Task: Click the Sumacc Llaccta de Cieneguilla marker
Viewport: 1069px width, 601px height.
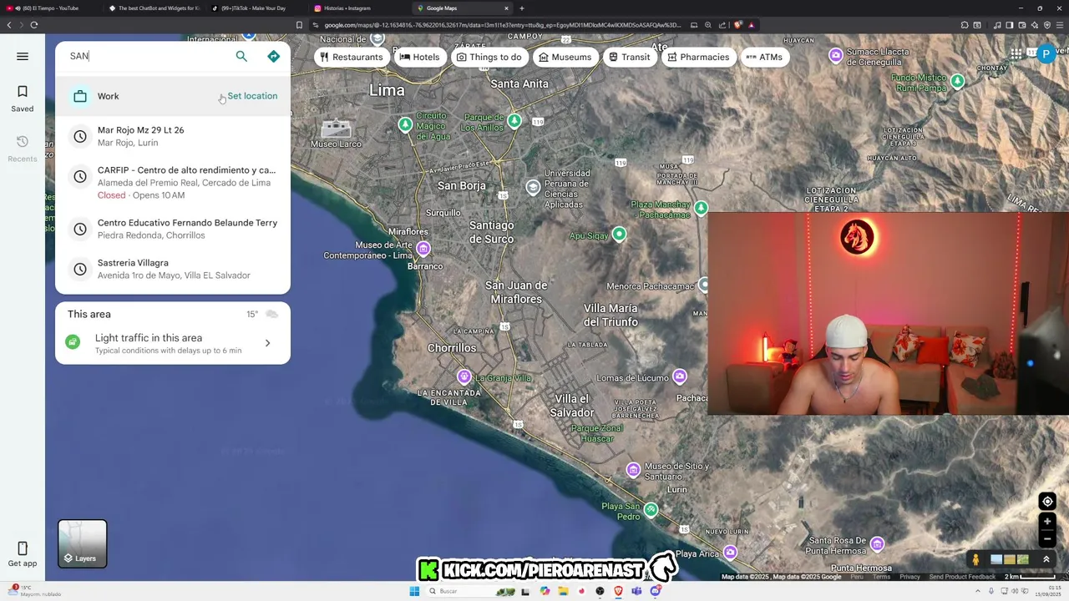Action: coord(836,55)
